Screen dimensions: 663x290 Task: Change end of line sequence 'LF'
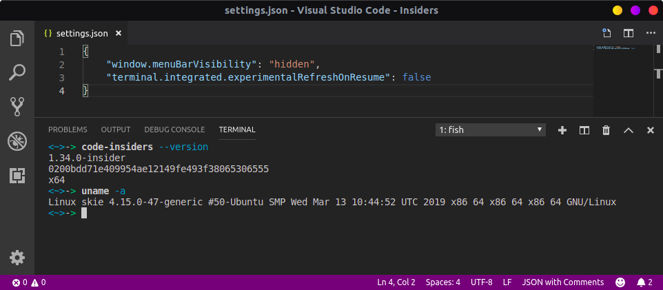[507, 282]
